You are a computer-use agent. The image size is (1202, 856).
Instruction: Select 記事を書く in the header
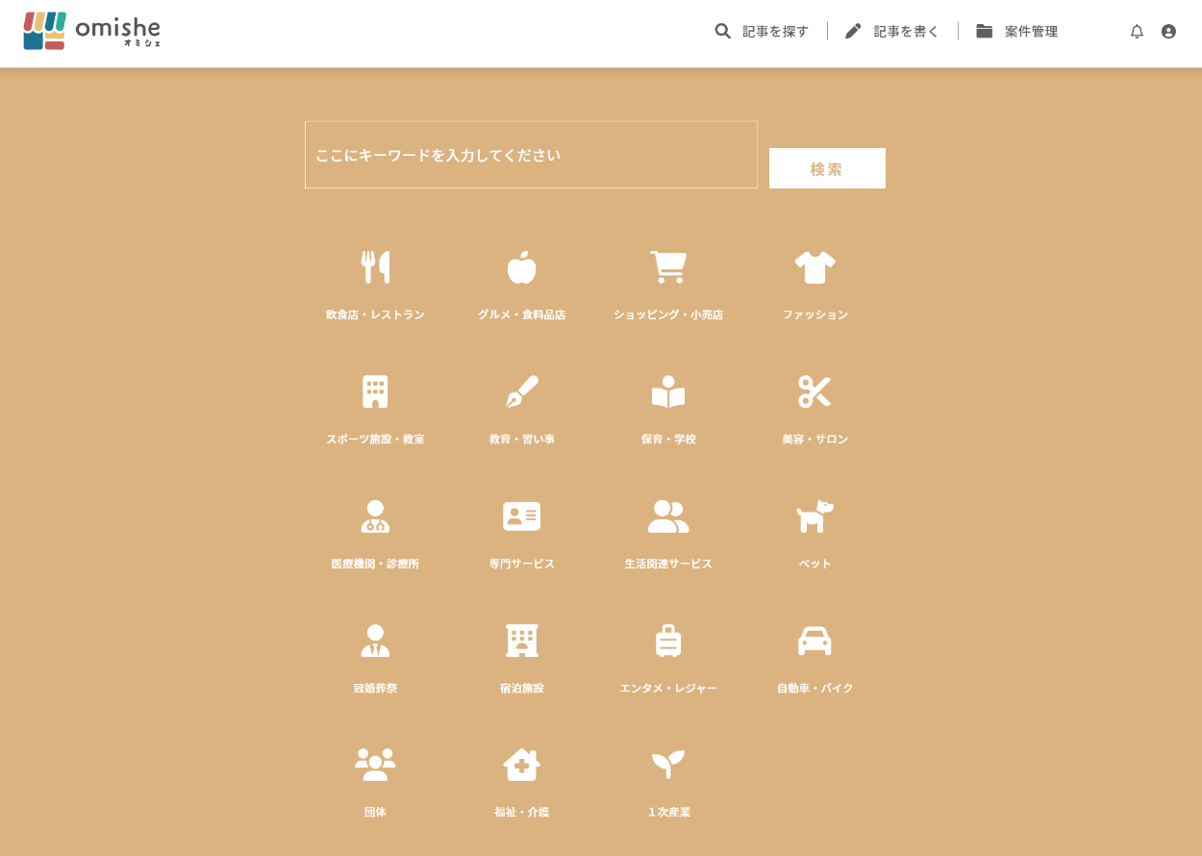click(x=892, y=32)
